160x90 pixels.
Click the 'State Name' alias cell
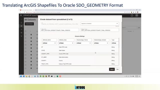pos(62,50)
